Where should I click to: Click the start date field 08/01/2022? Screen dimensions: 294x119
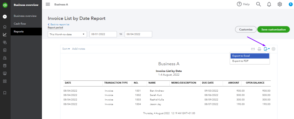pyautogui.click(x=103, y=34)
